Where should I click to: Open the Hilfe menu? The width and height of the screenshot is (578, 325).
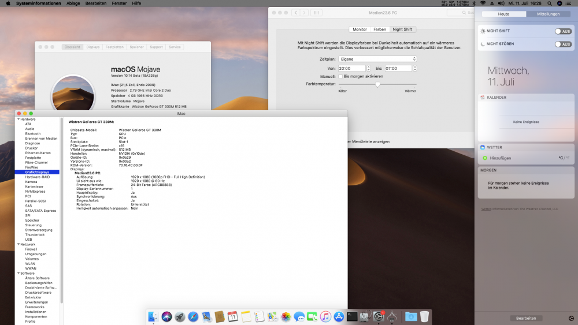point(136,3)
